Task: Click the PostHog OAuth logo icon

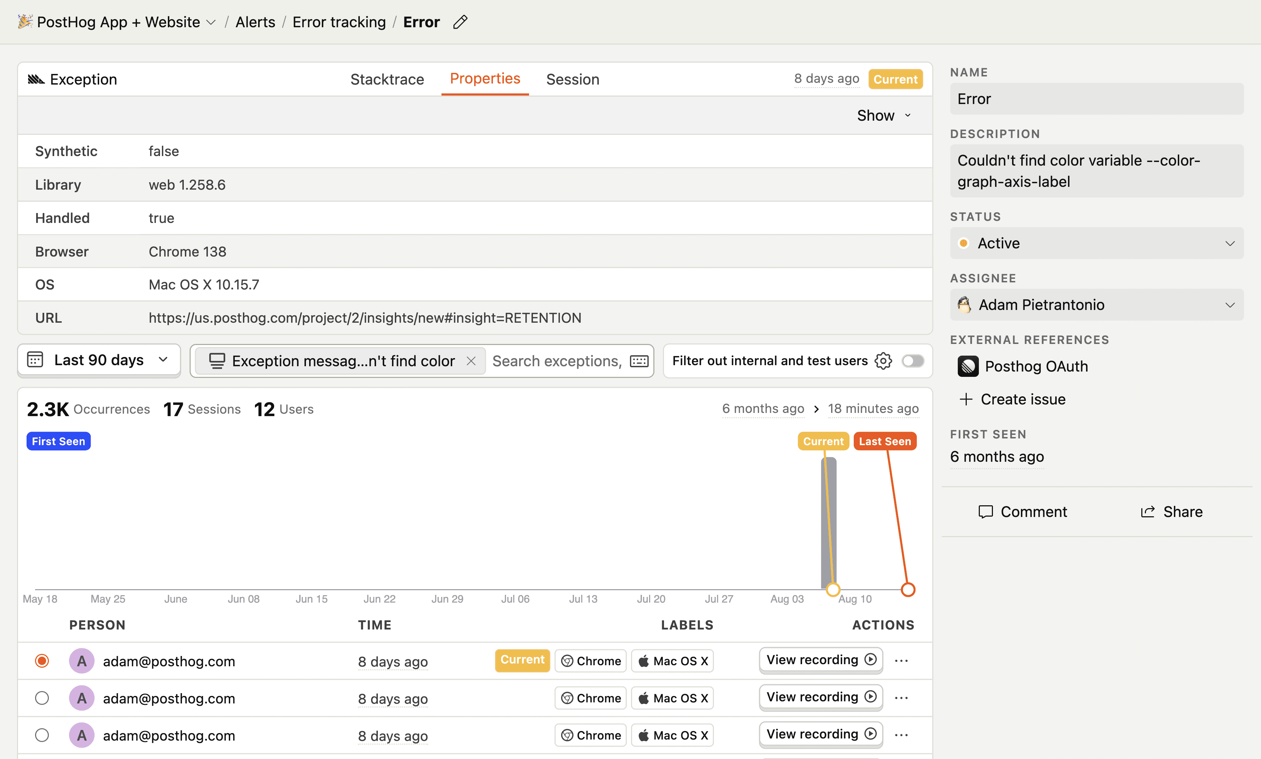Action: (x=968, y=366)
